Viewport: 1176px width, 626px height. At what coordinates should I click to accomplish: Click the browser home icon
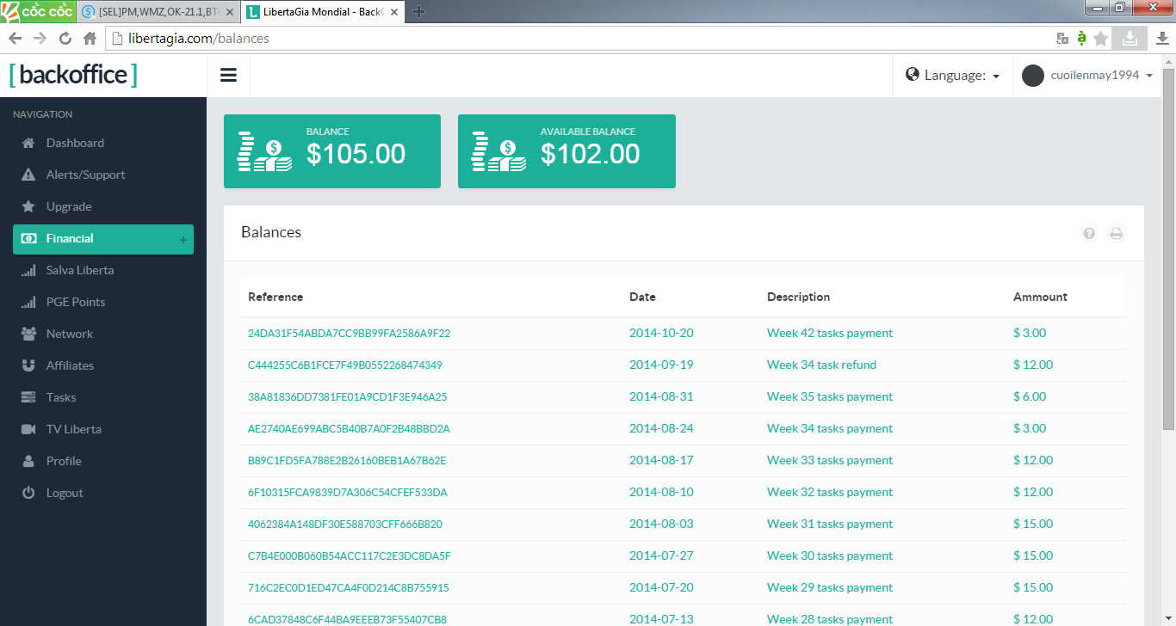(90, 39)
